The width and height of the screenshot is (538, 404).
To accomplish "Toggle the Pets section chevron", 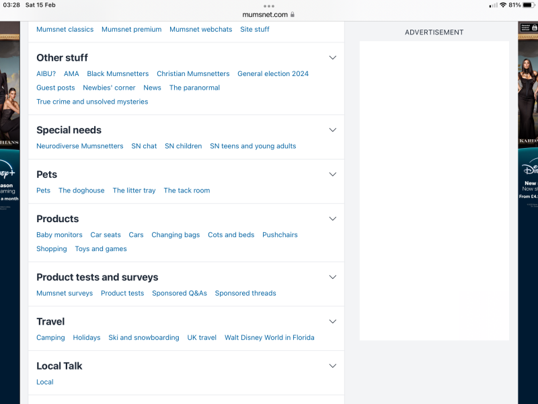I will click(332, 174).
